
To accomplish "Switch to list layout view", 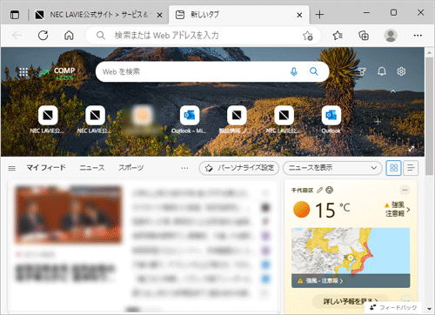I will (411, 168).
